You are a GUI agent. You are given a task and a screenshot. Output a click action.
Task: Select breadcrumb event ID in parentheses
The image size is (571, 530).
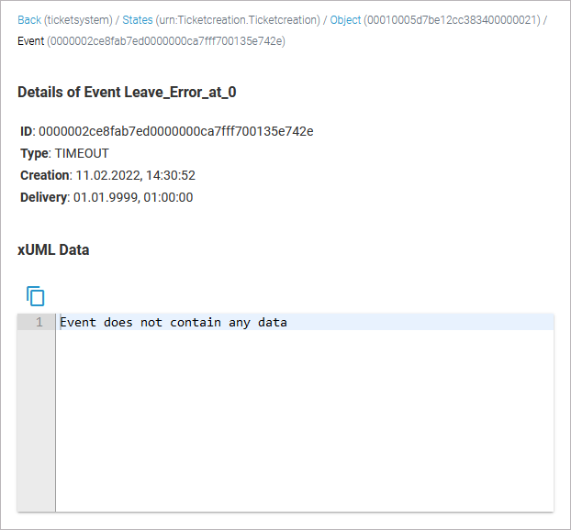tap(166, 41)
